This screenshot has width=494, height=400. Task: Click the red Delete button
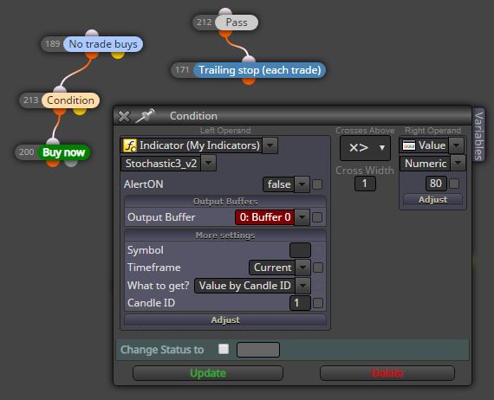[x=387, y=373]
